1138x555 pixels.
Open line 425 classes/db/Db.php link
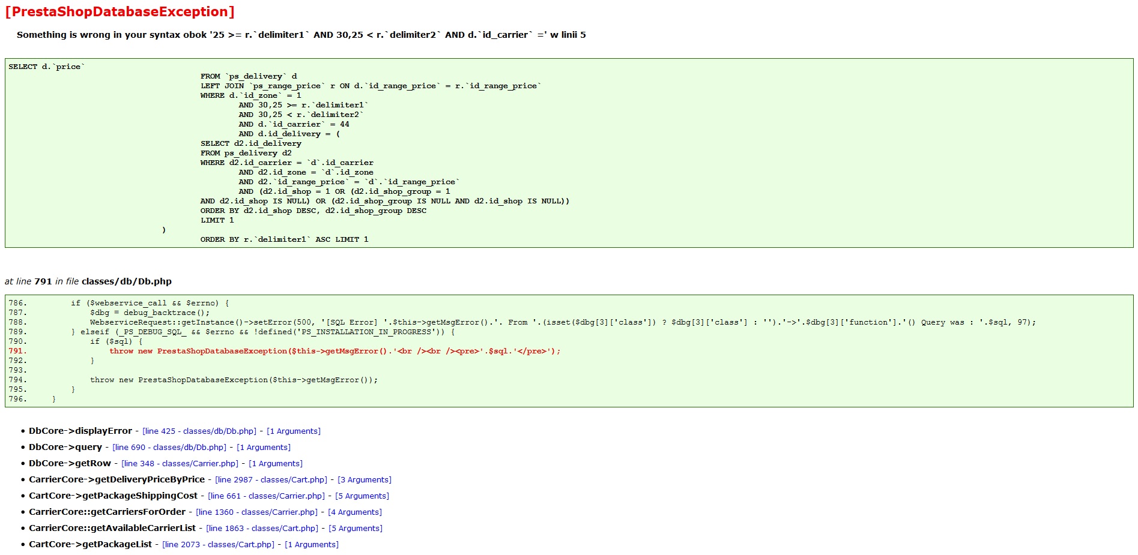(x=199, y=431)
